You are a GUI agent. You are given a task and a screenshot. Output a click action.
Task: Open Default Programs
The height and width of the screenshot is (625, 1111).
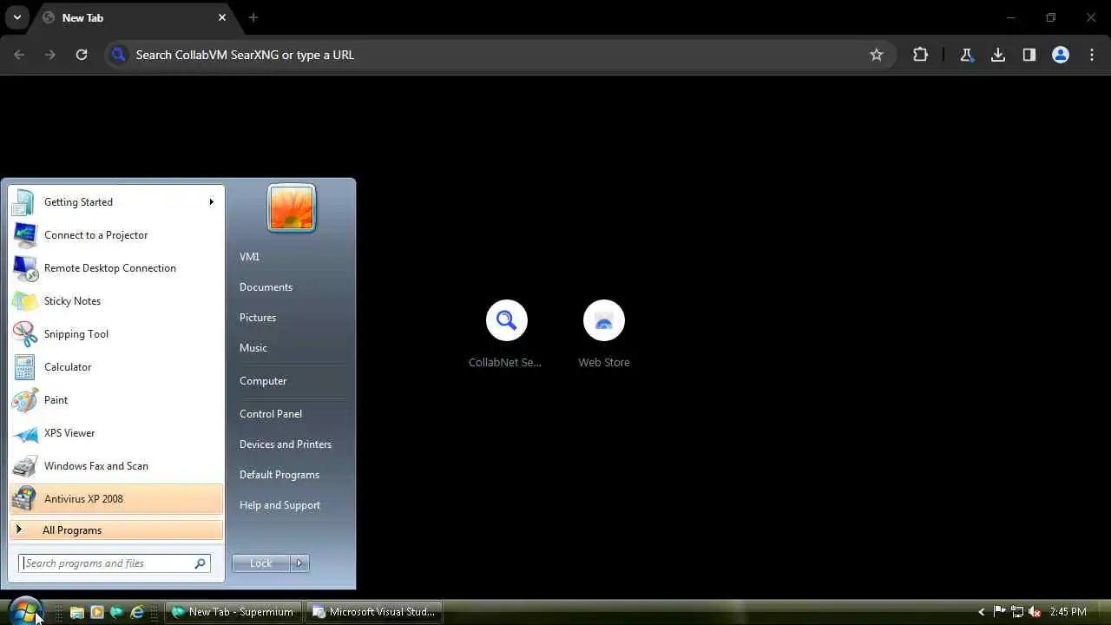point(279,475)
